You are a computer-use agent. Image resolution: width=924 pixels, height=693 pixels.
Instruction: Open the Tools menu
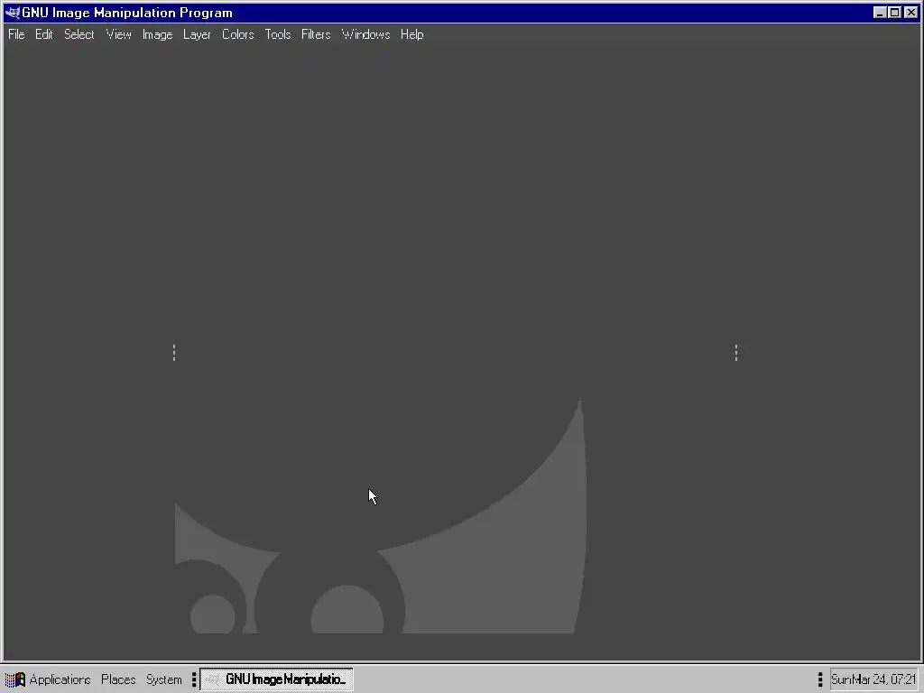tap(278, 35)
